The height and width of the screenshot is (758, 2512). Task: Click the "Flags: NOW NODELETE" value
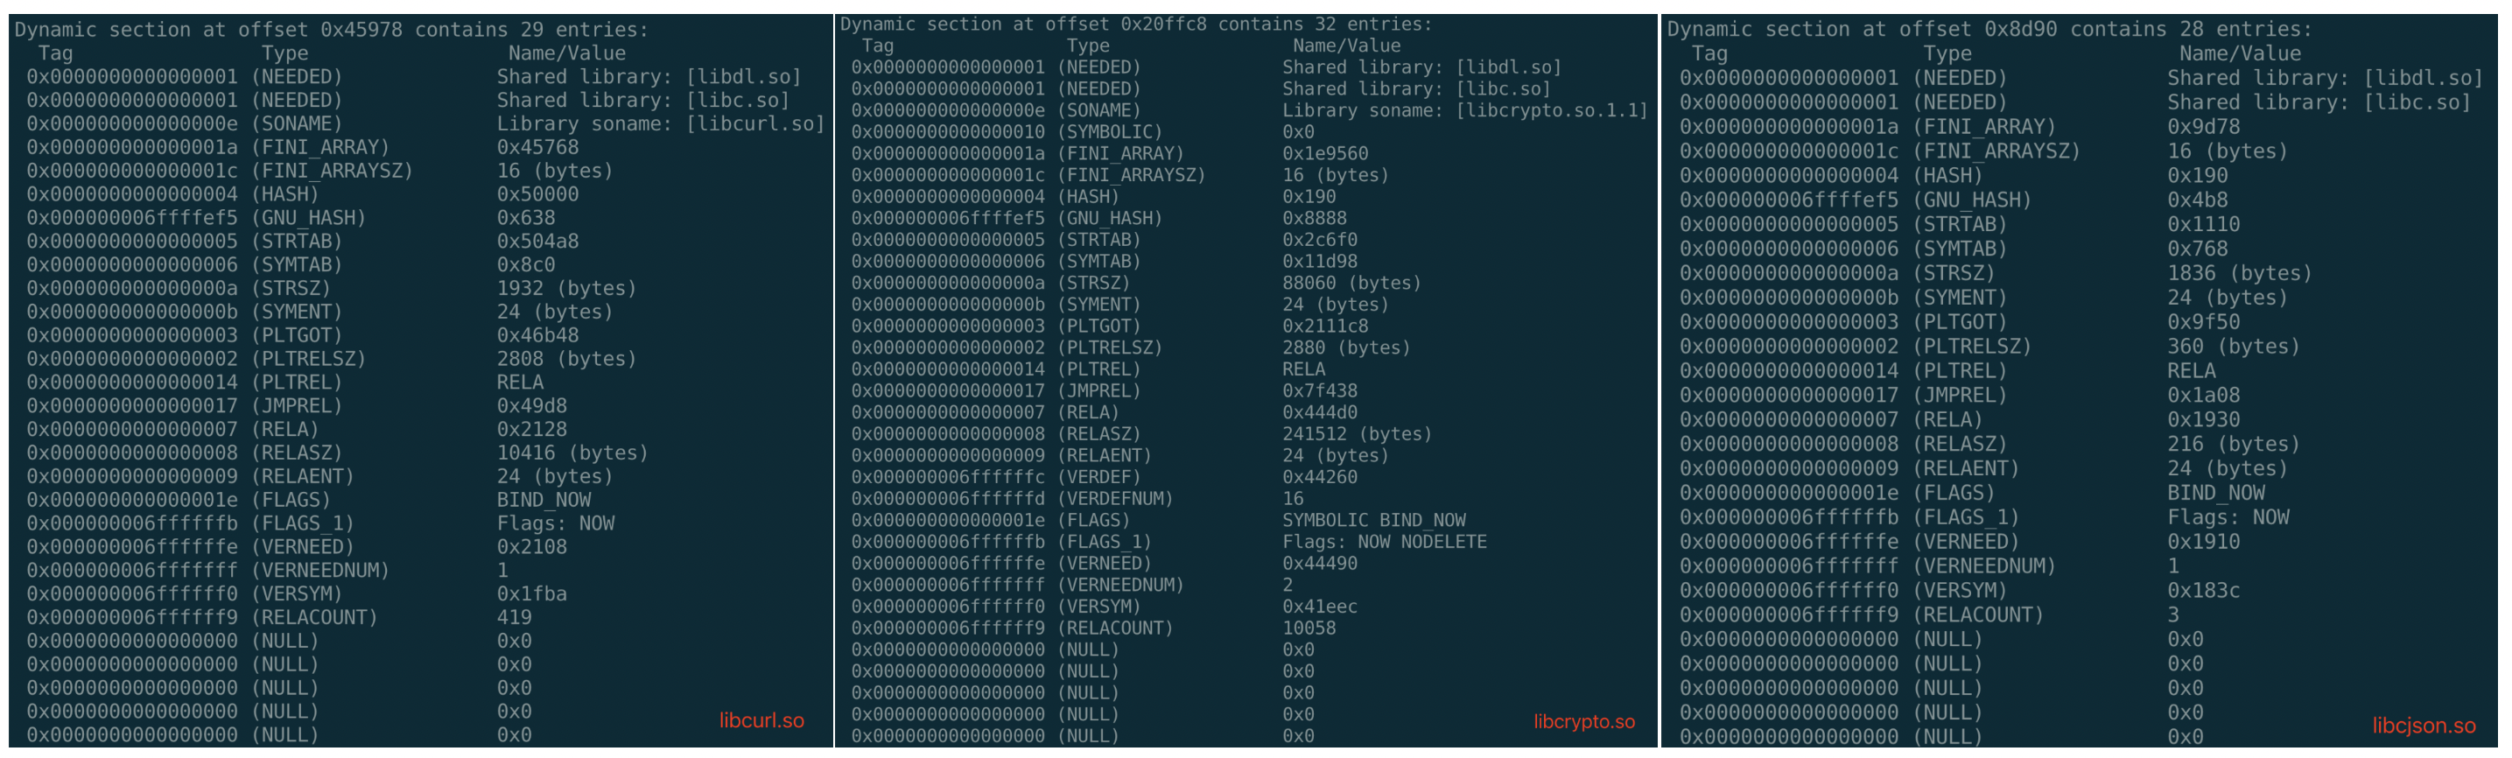(x=1384, y=542)
